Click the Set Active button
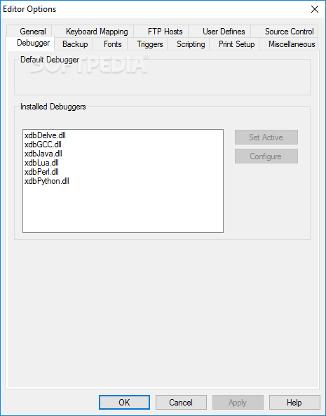Image resolution: width=326 pixels, height=416 pixels. [266, 137]
